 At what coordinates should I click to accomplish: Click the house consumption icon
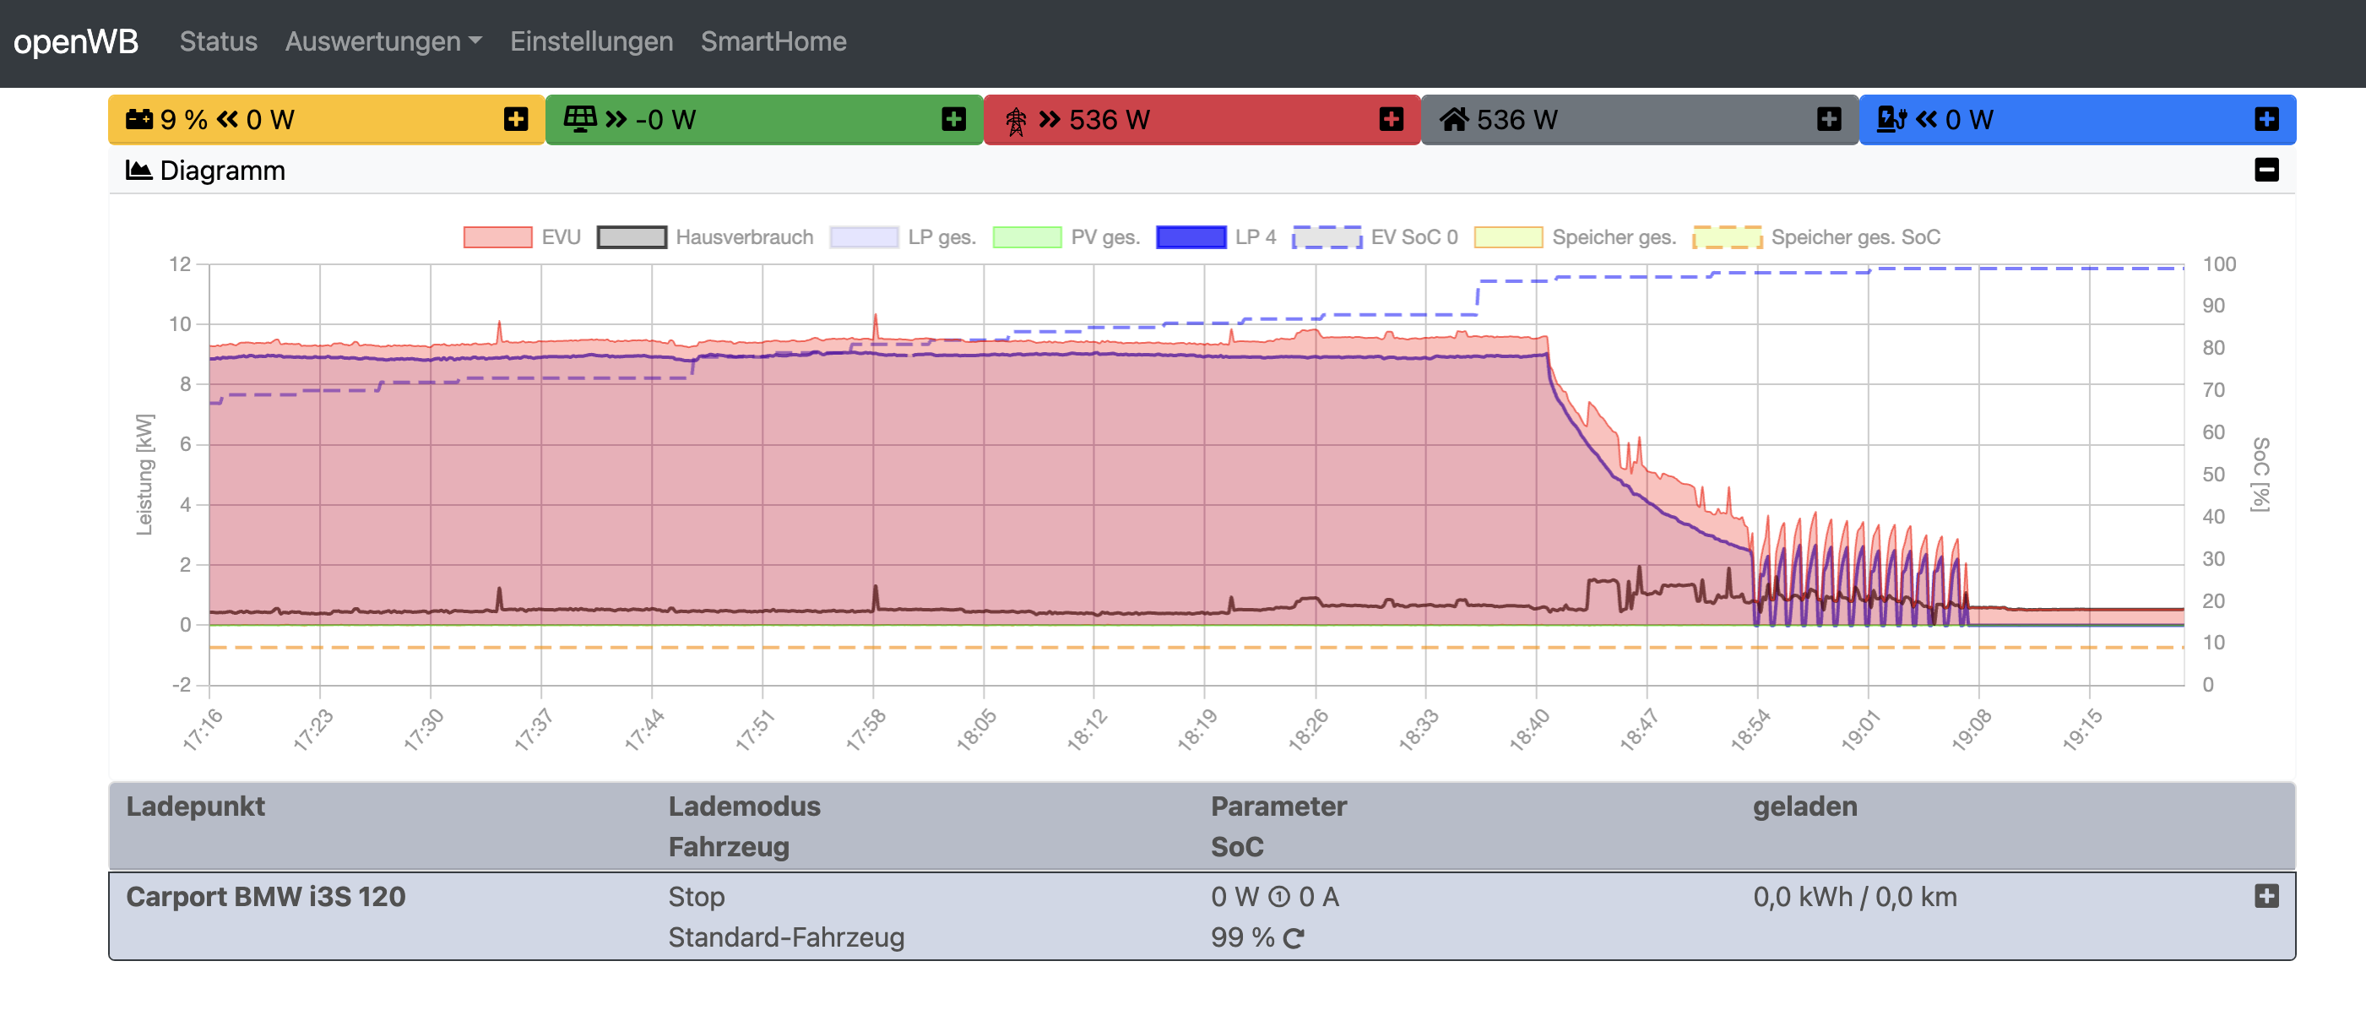(1453, 119)
